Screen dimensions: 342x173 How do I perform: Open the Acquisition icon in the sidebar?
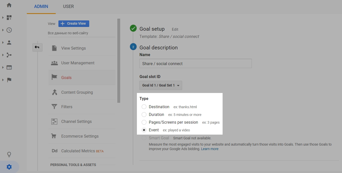point(9,55)
